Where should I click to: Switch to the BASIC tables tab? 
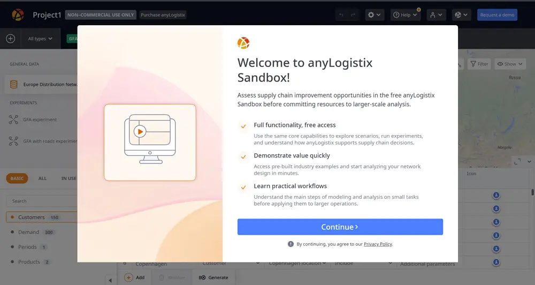pos(17,178)
